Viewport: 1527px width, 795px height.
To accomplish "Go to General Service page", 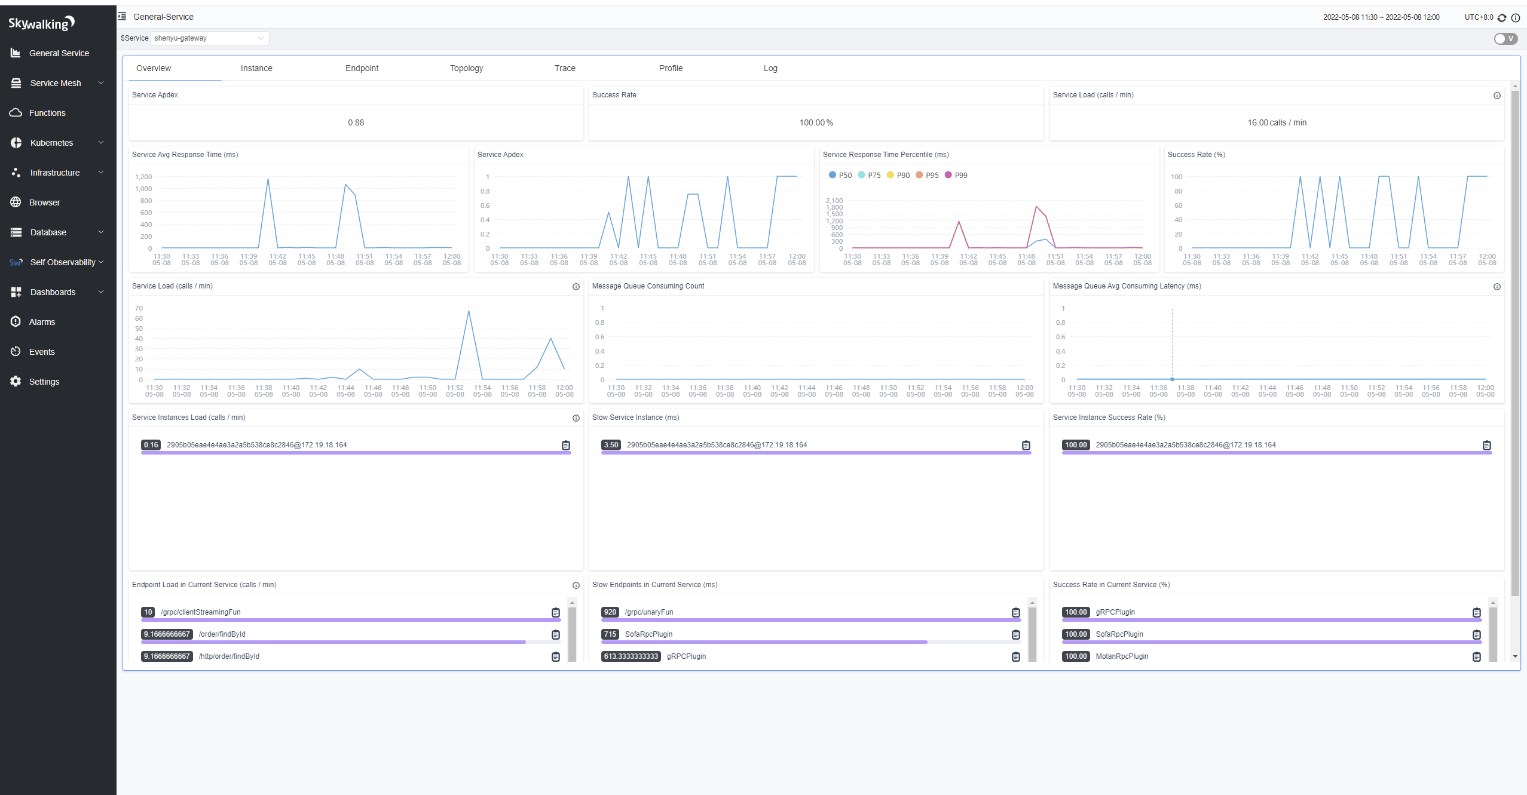I will click(x=59, y=53).
